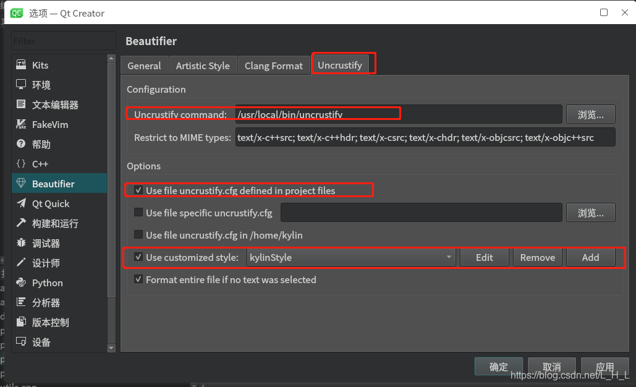Screen dimensions: 636x387
Task: Select the Kits icon in sidebar
Action: [20, 64]
